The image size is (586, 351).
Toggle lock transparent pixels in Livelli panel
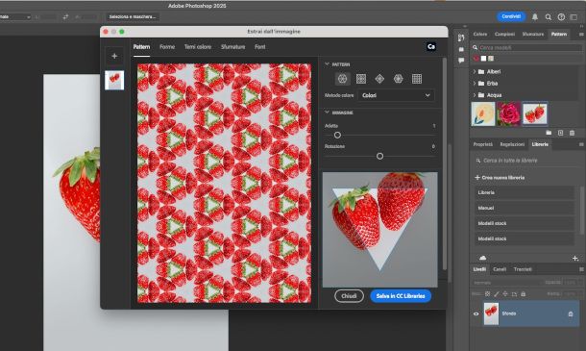point(487,294)
